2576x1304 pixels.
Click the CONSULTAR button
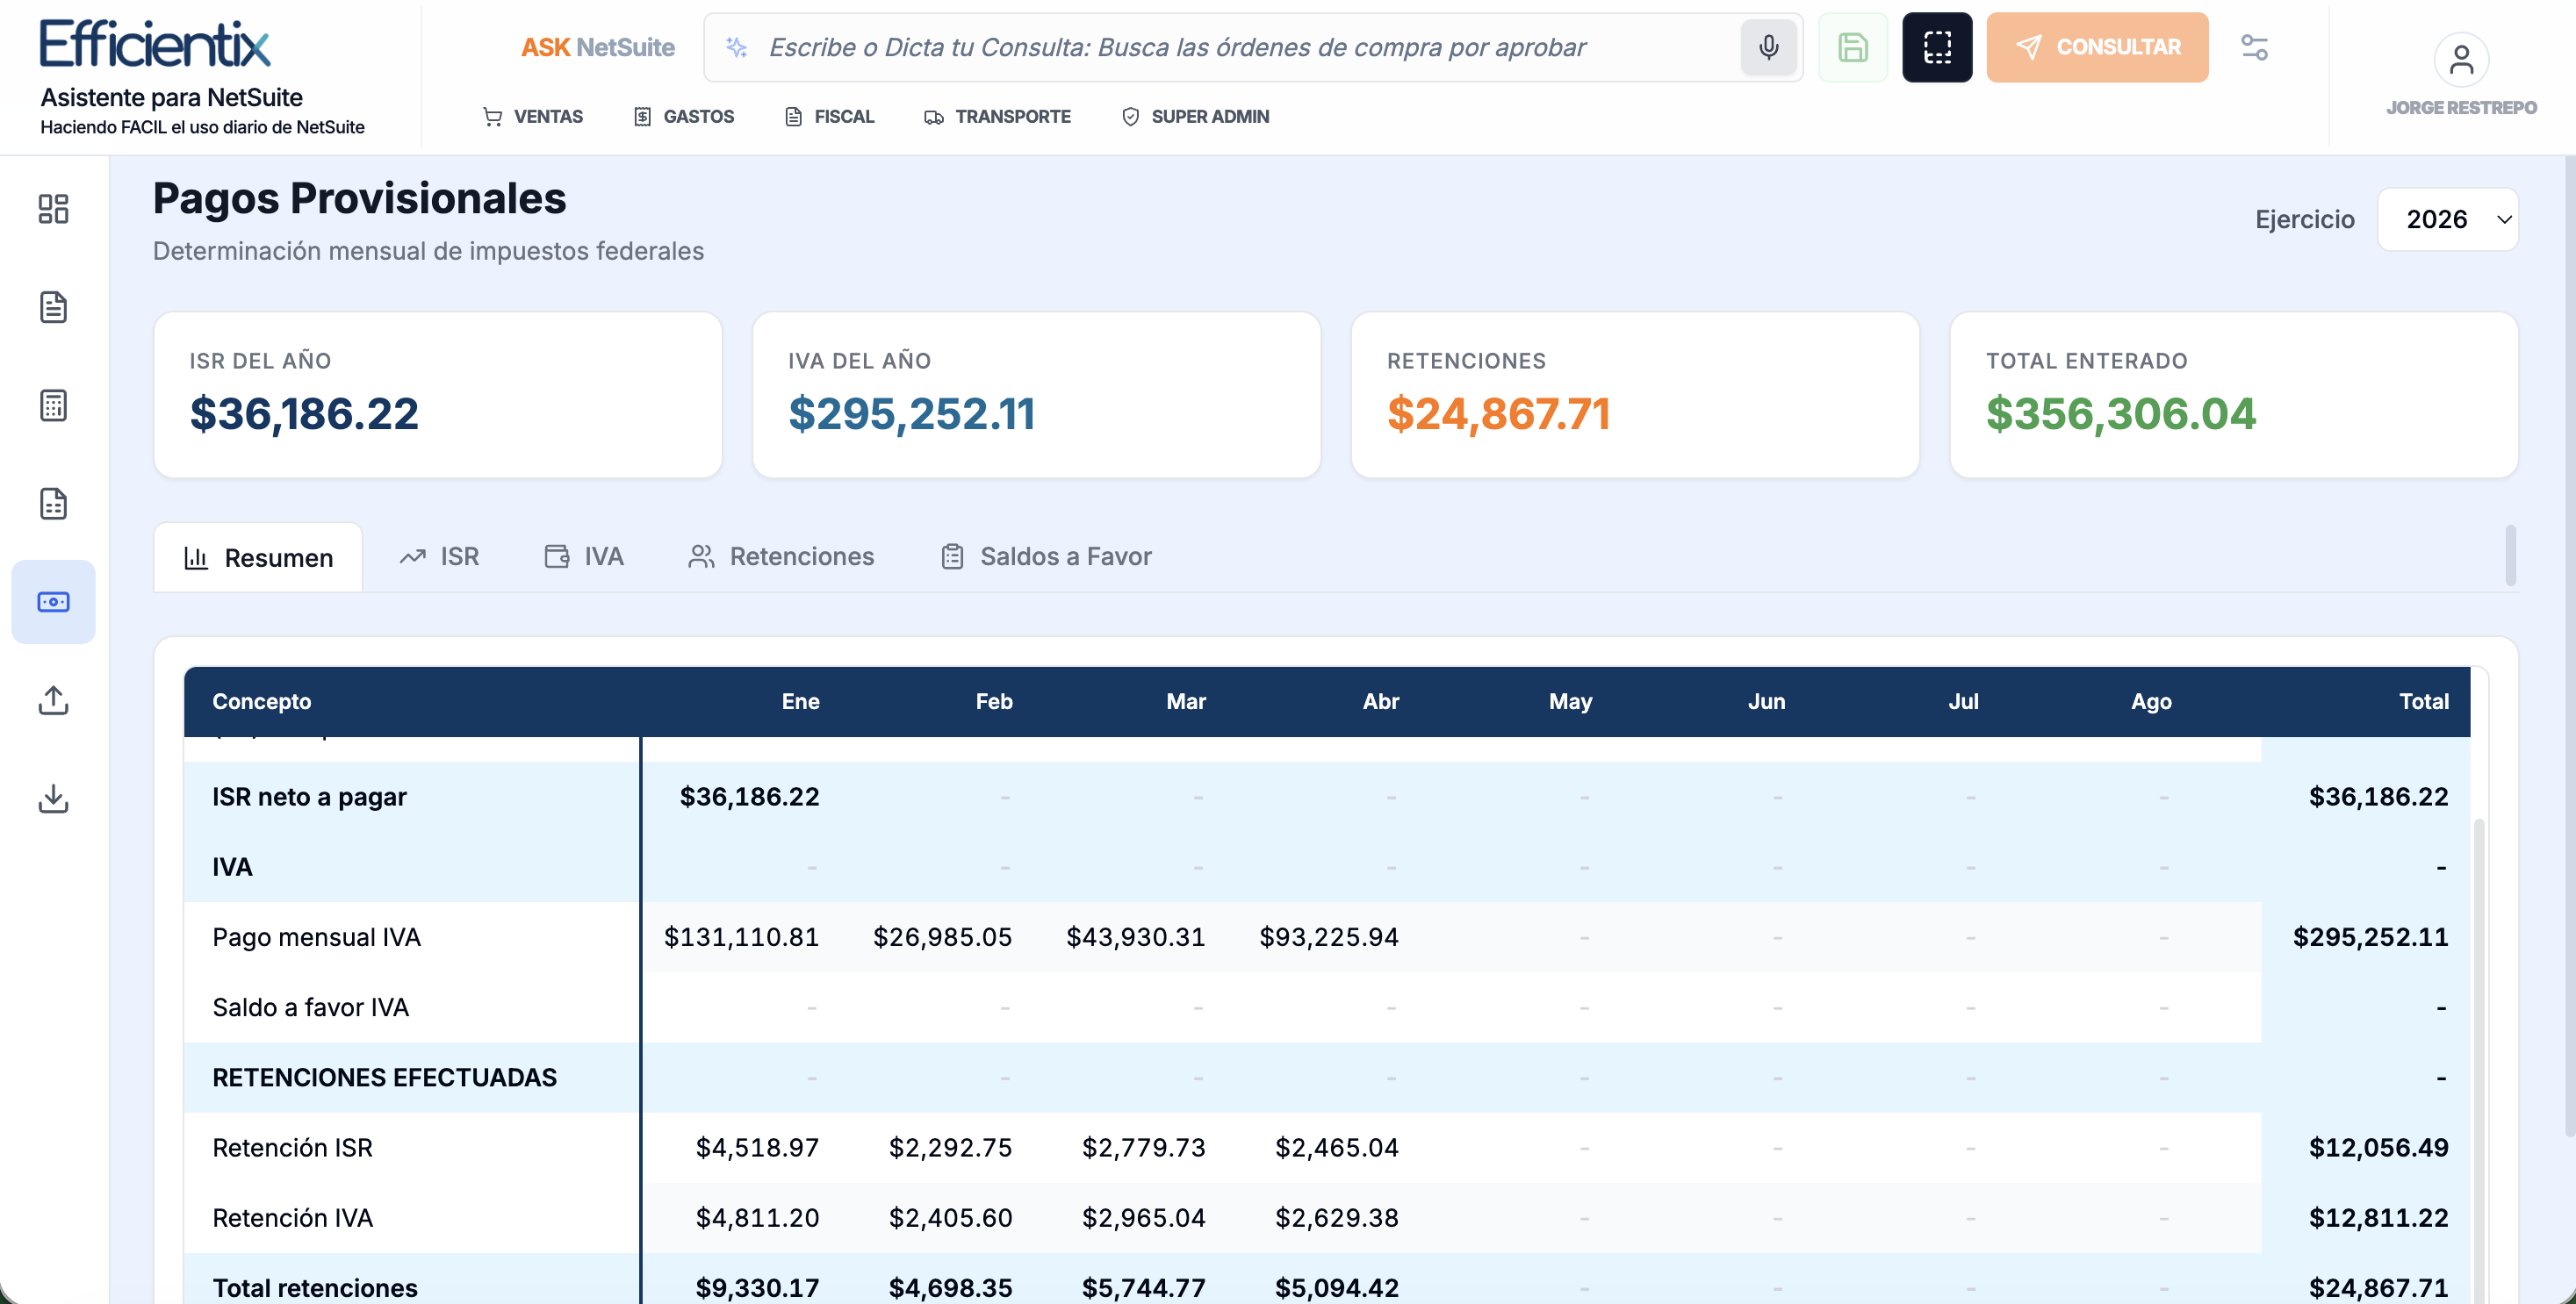pyautogui.click(x=2097, y=47)
